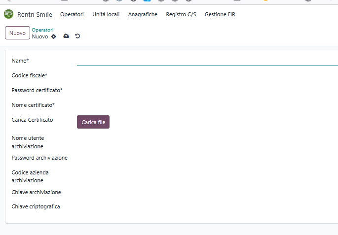Click the Carica file button
This screenshot has width=338, height=235.
93,122
